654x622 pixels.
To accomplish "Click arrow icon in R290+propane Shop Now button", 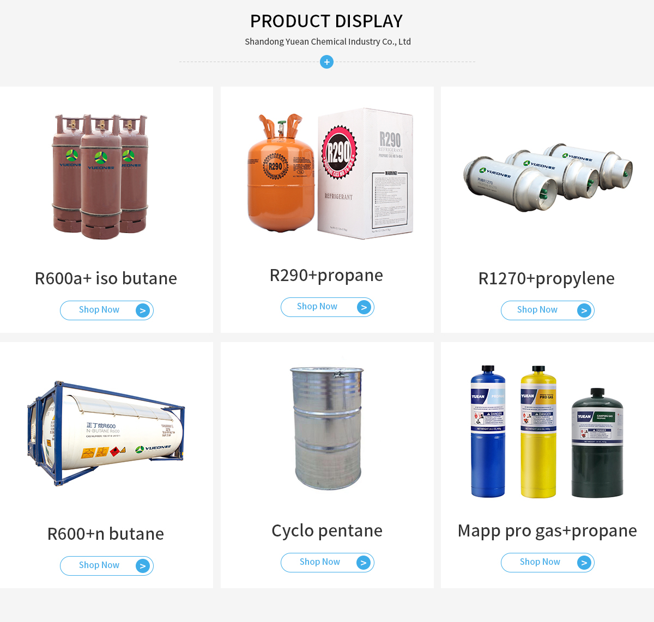I will pos(364,307).
